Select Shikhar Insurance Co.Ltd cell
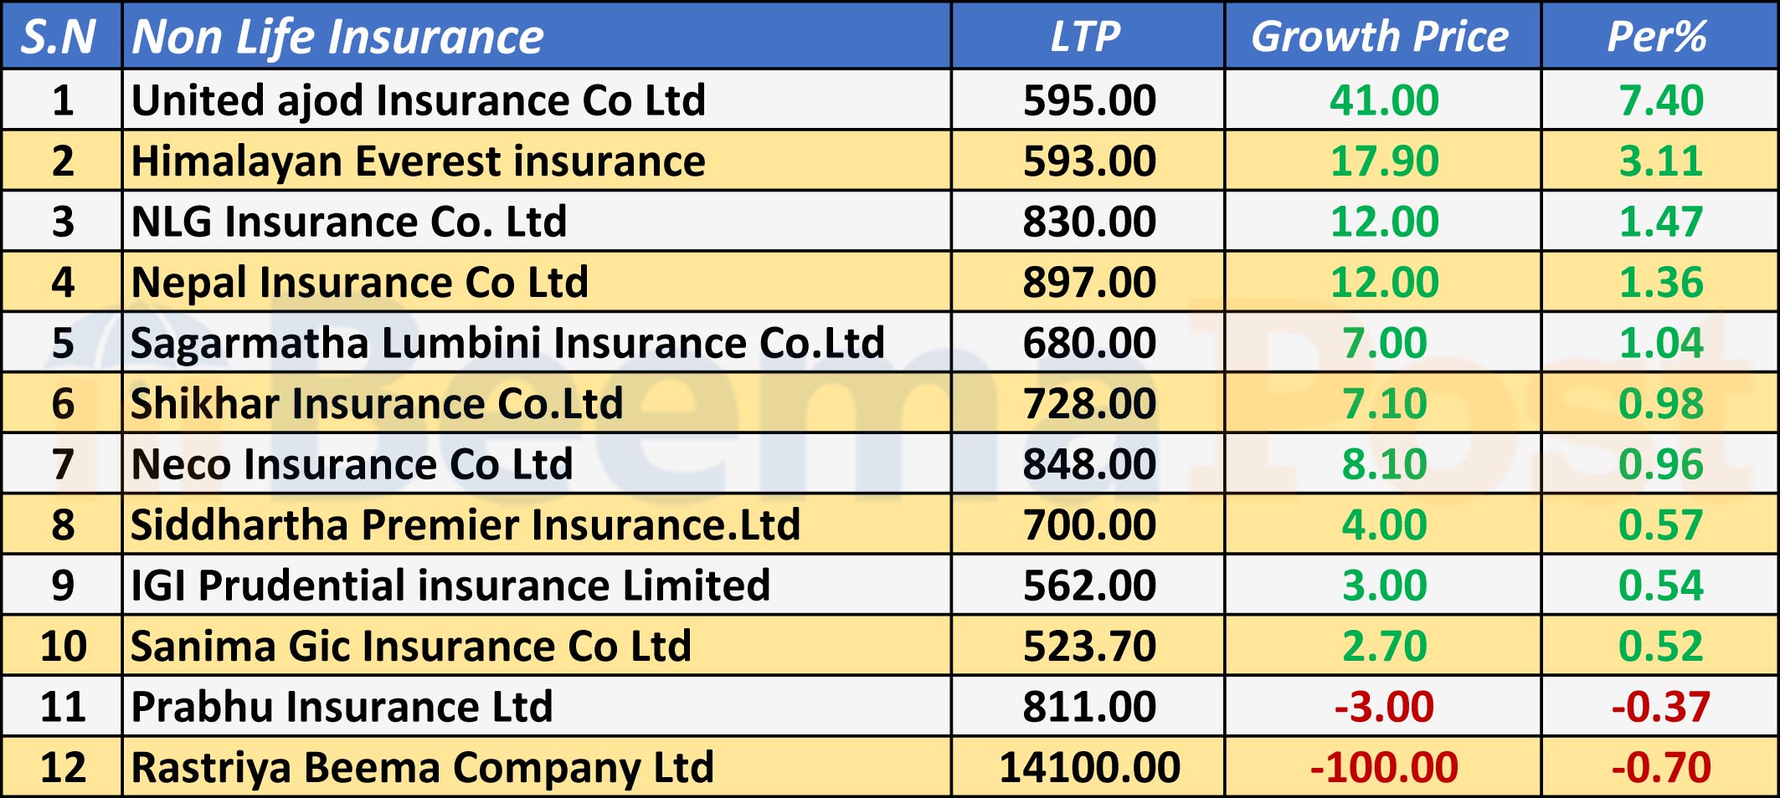The height and width of the screenshot is (798, 1780). 377,403
